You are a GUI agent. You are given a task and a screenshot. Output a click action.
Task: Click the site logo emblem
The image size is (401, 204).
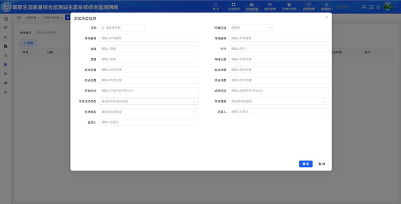[6, 7]
